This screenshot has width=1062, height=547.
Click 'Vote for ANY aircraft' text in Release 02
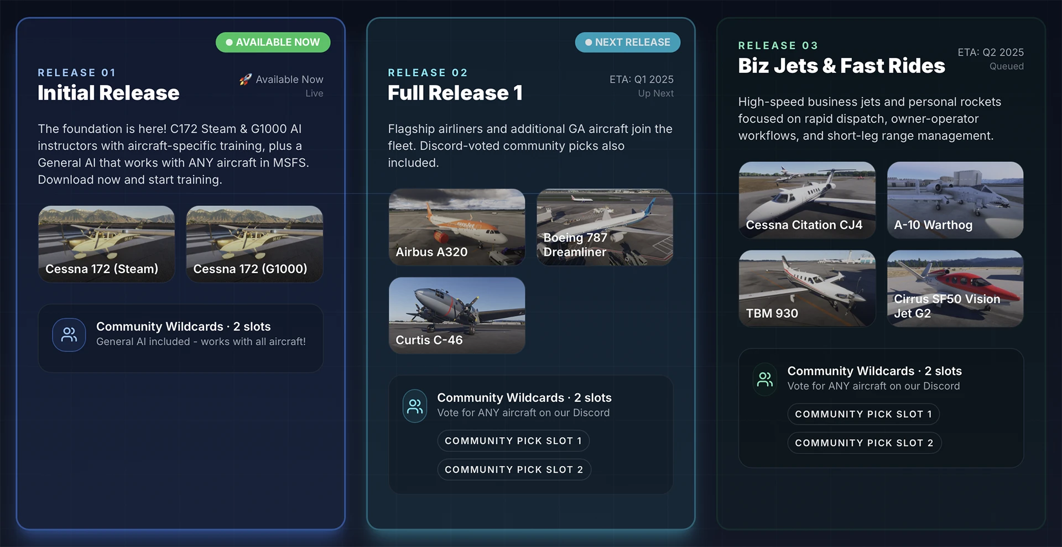pos(523,413)
